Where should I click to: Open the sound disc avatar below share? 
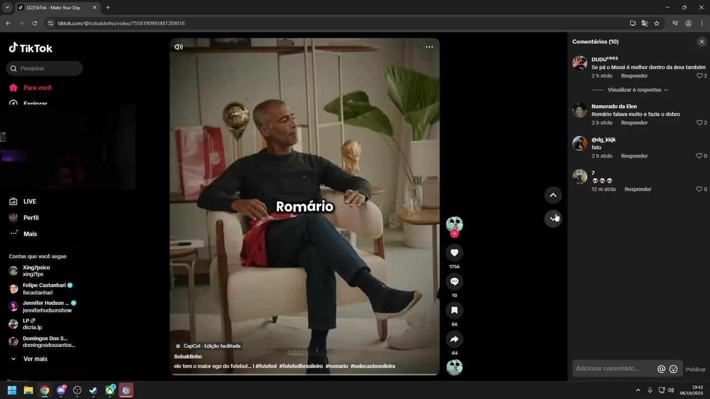pyautogui.click(x=454, y=367)
